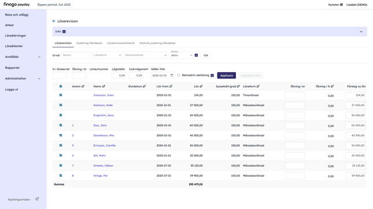Sort by the Slutdatum column icon
373x209 pixels.
tap(145, 87)
